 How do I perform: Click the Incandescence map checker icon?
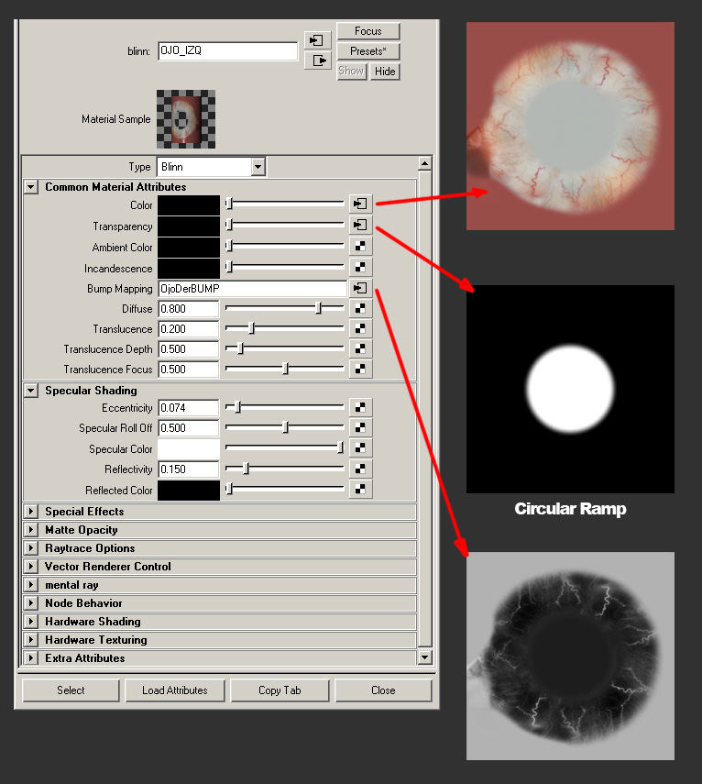[360, 267]
